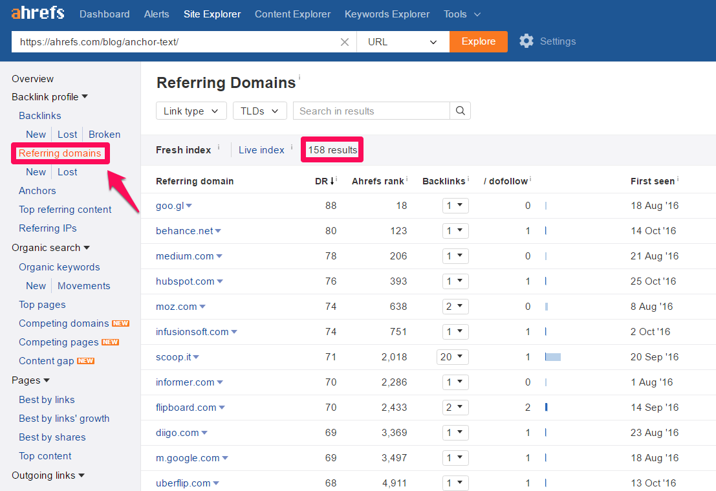Click the moz.com dofollow bar
This screenshot has height=491, width=716.
click(547, 307)
